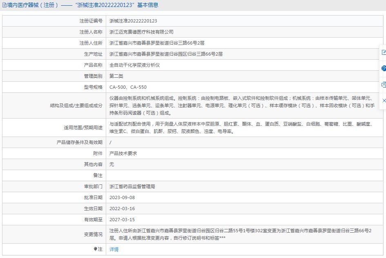
Task: Click the edit/feedback pencil icon in right sidebar
Action: (384, 52)
